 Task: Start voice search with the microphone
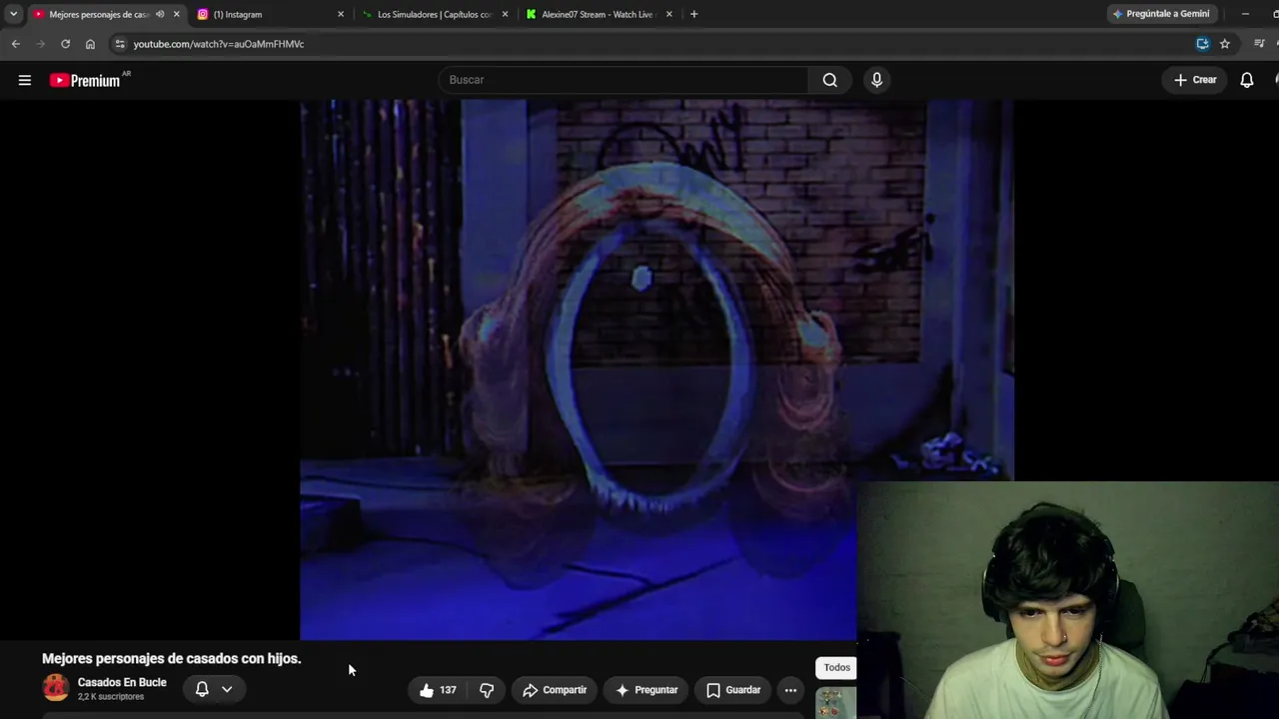point(876,80)
